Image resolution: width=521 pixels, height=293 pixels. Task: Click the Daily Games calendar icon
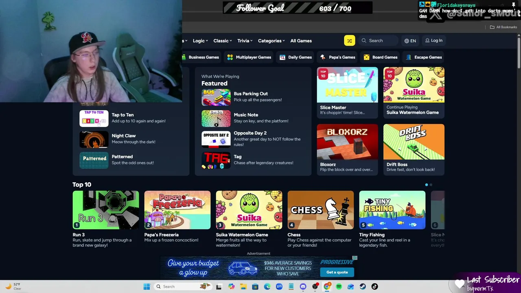pos(282,57)
